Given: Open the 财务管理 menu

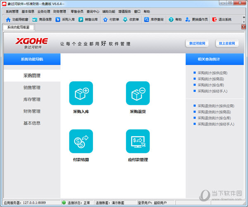Looking at the screenshot, I should click(60, 12).
